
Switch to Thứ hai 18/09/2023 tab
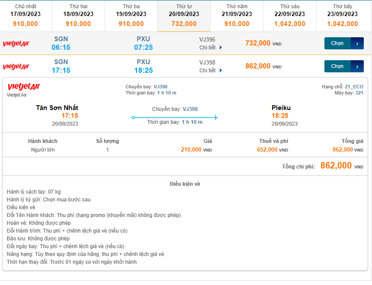79,16
